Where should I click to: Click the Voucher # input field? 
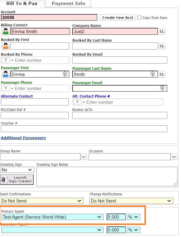84,129
